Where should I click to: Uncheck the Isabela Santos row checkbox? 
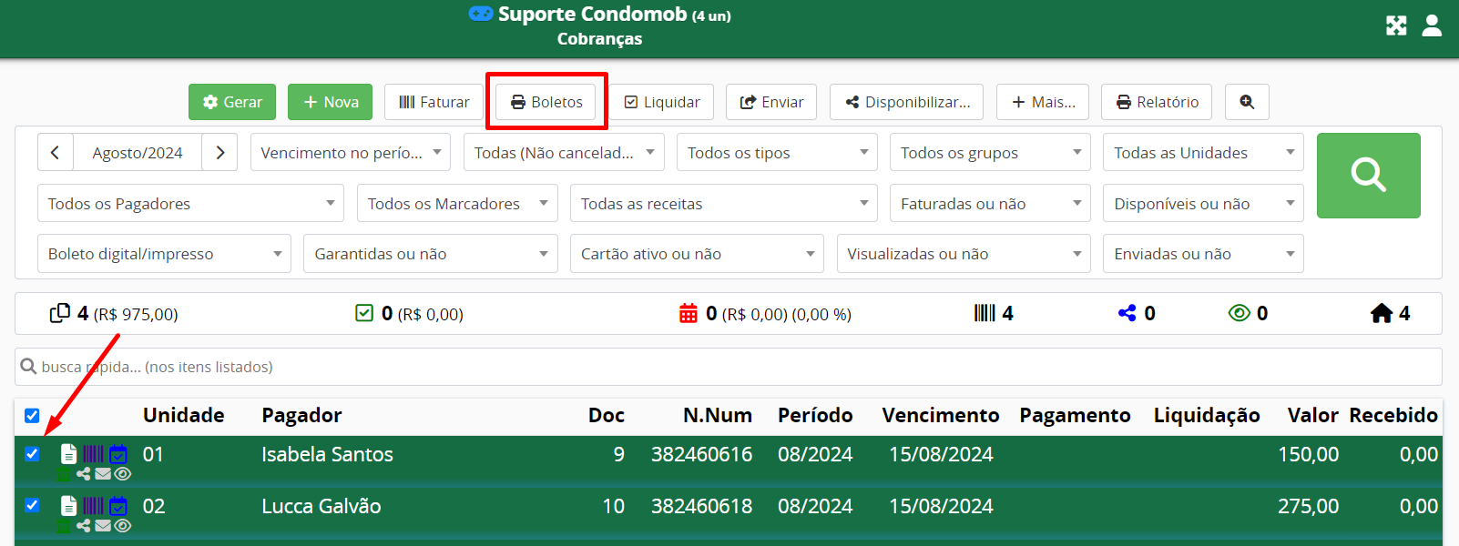(x=32, y=454)
